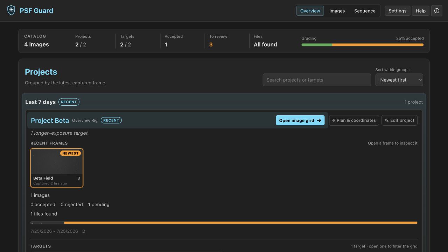This screenshot has height=252, width=448.
Task: Click the PSF Guard app title
Action: click(x=36, y=10)
